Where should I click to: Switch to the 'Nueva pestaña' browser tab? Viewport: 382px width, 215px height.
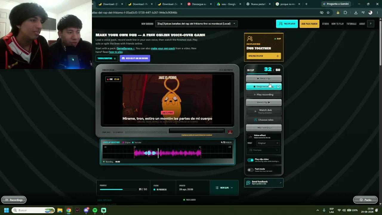point(259,4)
